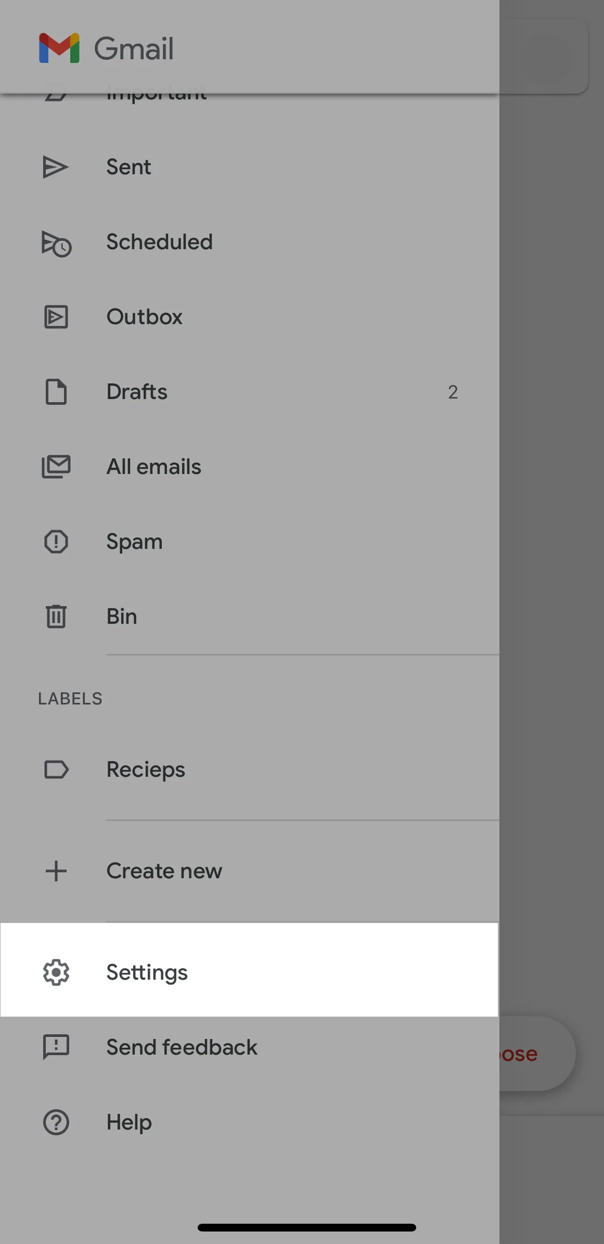Viewport: 604px width, 1244px height.
Task: Go to the Outbox folder
Action: tap(250, 317)
